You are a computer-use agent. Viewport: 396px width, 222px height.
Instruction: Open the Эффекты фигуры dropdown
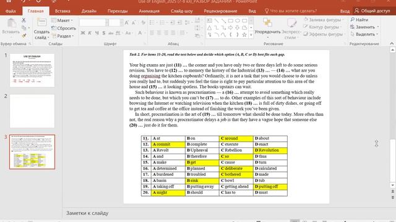coord(324,35)
